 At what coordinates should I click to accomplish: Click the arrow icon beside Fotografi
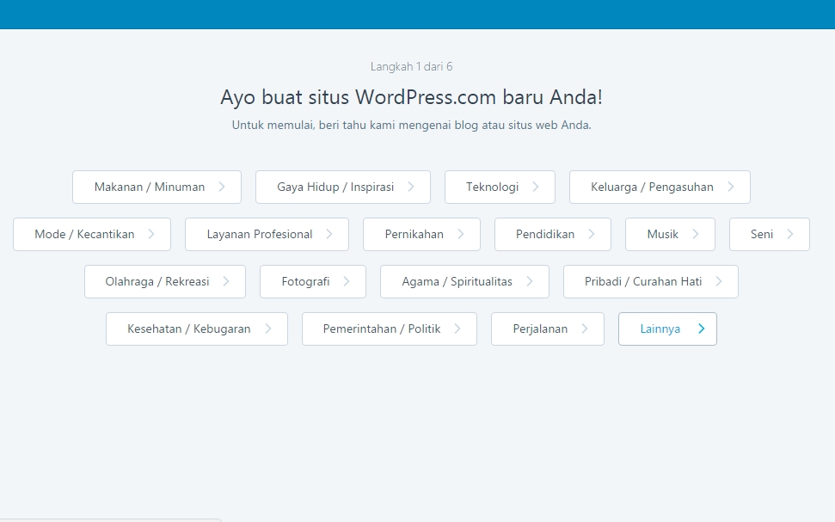point(347,282)
